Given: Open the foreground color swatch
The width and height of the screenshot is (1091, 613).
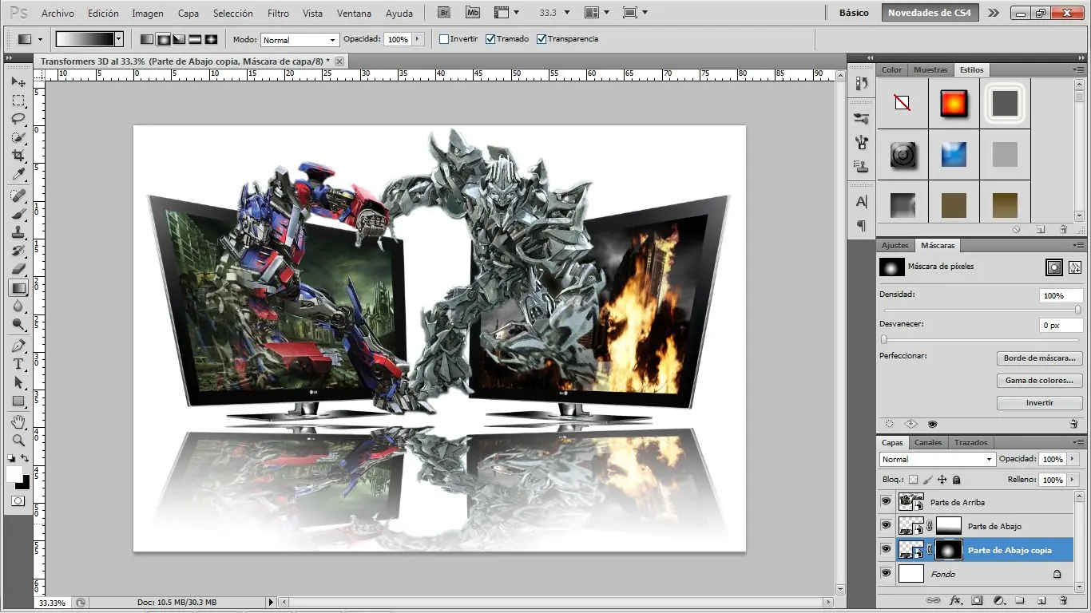Looking at the screenshot, I should click(x=14, y=474).
